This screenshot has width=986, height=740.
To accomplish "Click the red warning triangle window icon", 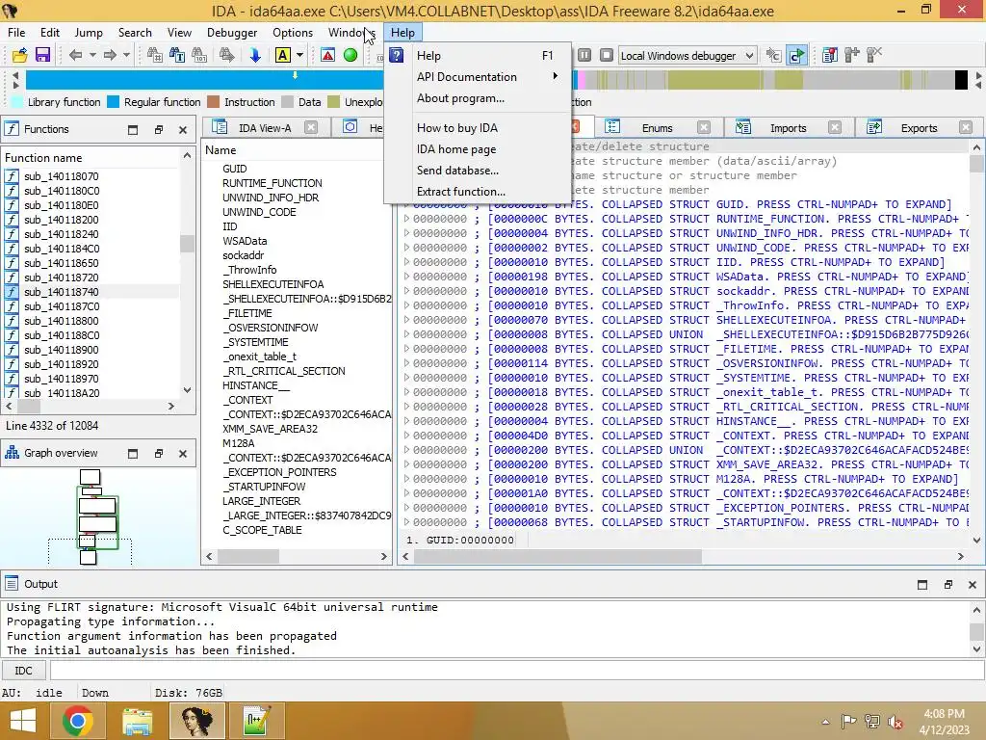I will pyautogui.click(x=328, y=55).
